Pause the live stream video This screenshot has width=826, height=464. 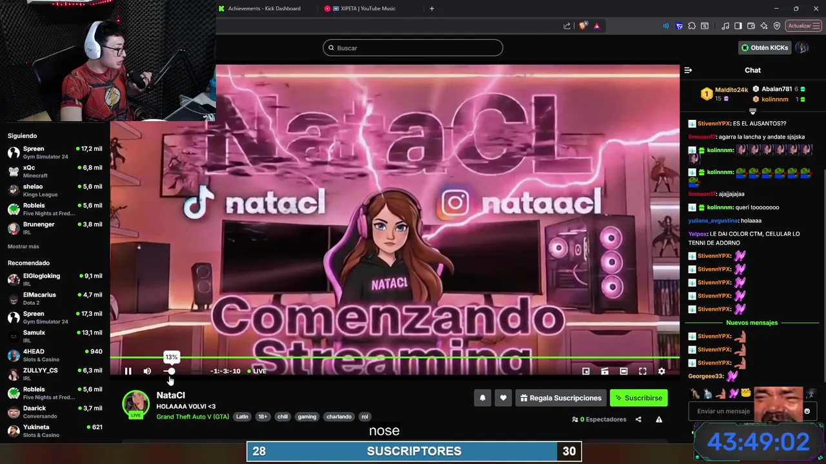128,371
